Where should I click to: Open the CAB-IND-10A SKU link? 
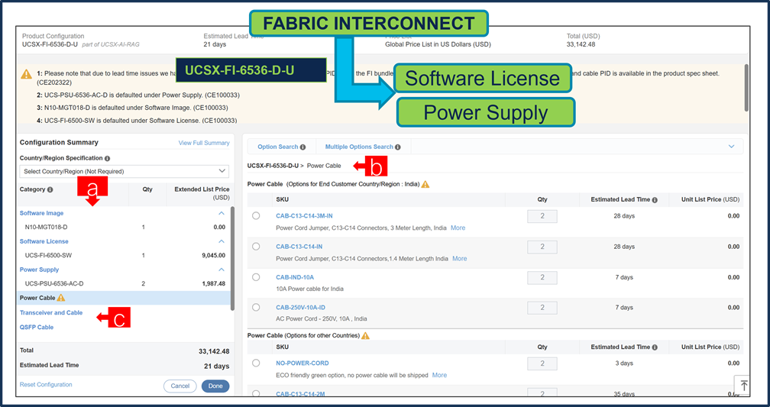[295, 277]
